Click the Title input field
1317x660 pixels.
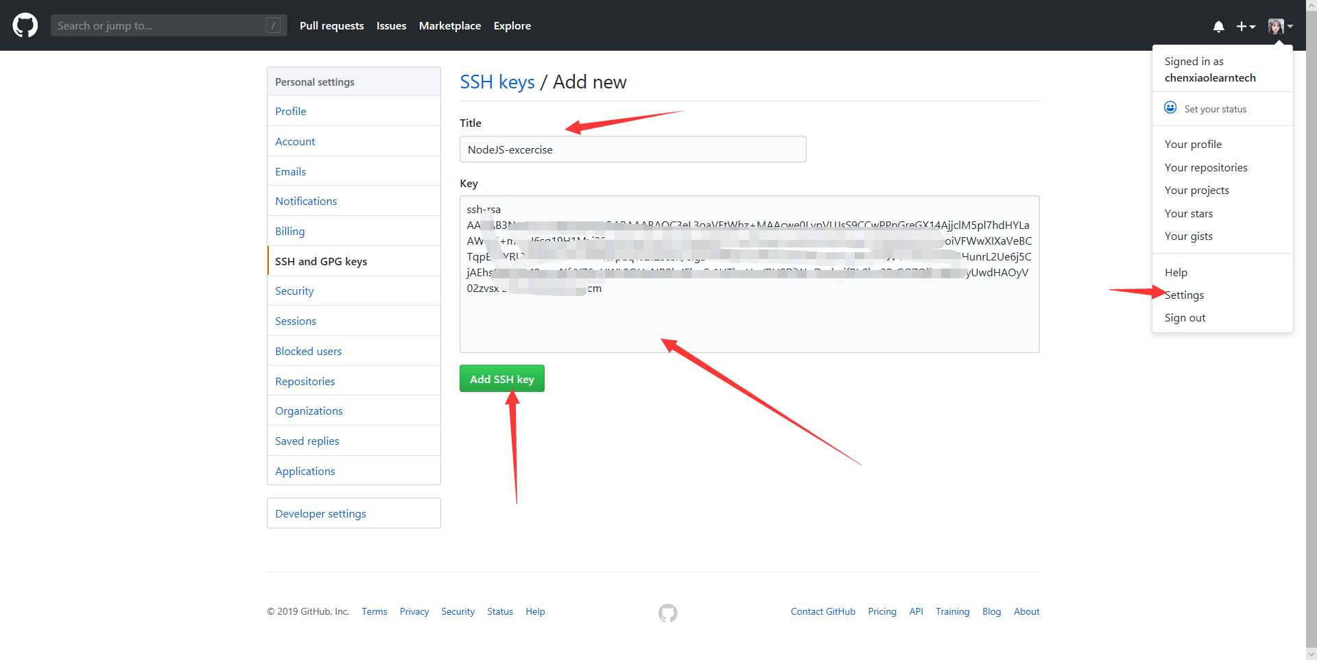point(633,149)
